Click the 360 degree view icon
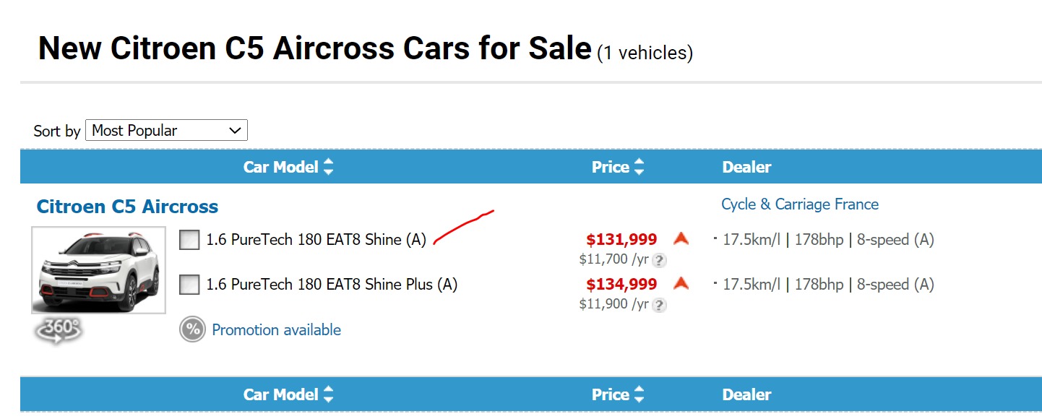The image size is (1042, 419). [x=59, y=329]
